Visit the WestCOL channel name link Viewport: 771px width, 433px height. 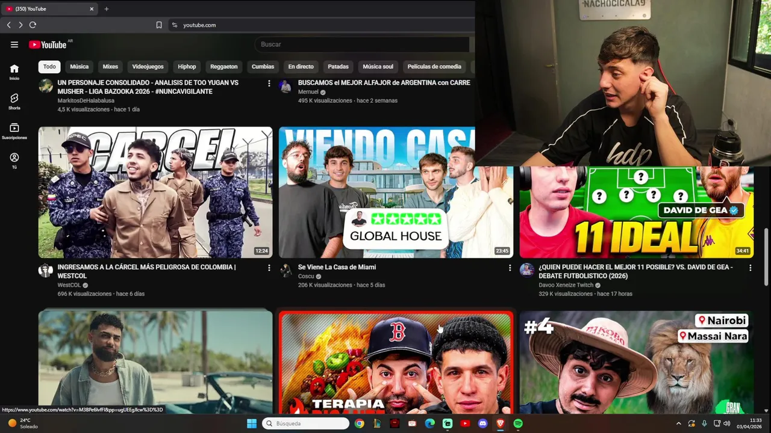pos(69,285)
